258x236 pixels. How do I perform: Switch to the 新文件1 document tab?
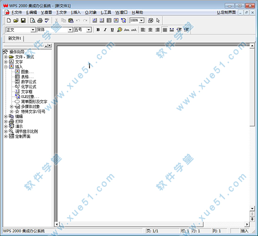coord(15,38)
